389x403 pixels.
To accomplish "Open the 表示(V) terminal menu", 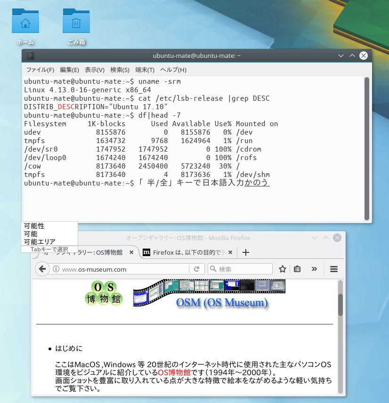I will tap(95, 70).
